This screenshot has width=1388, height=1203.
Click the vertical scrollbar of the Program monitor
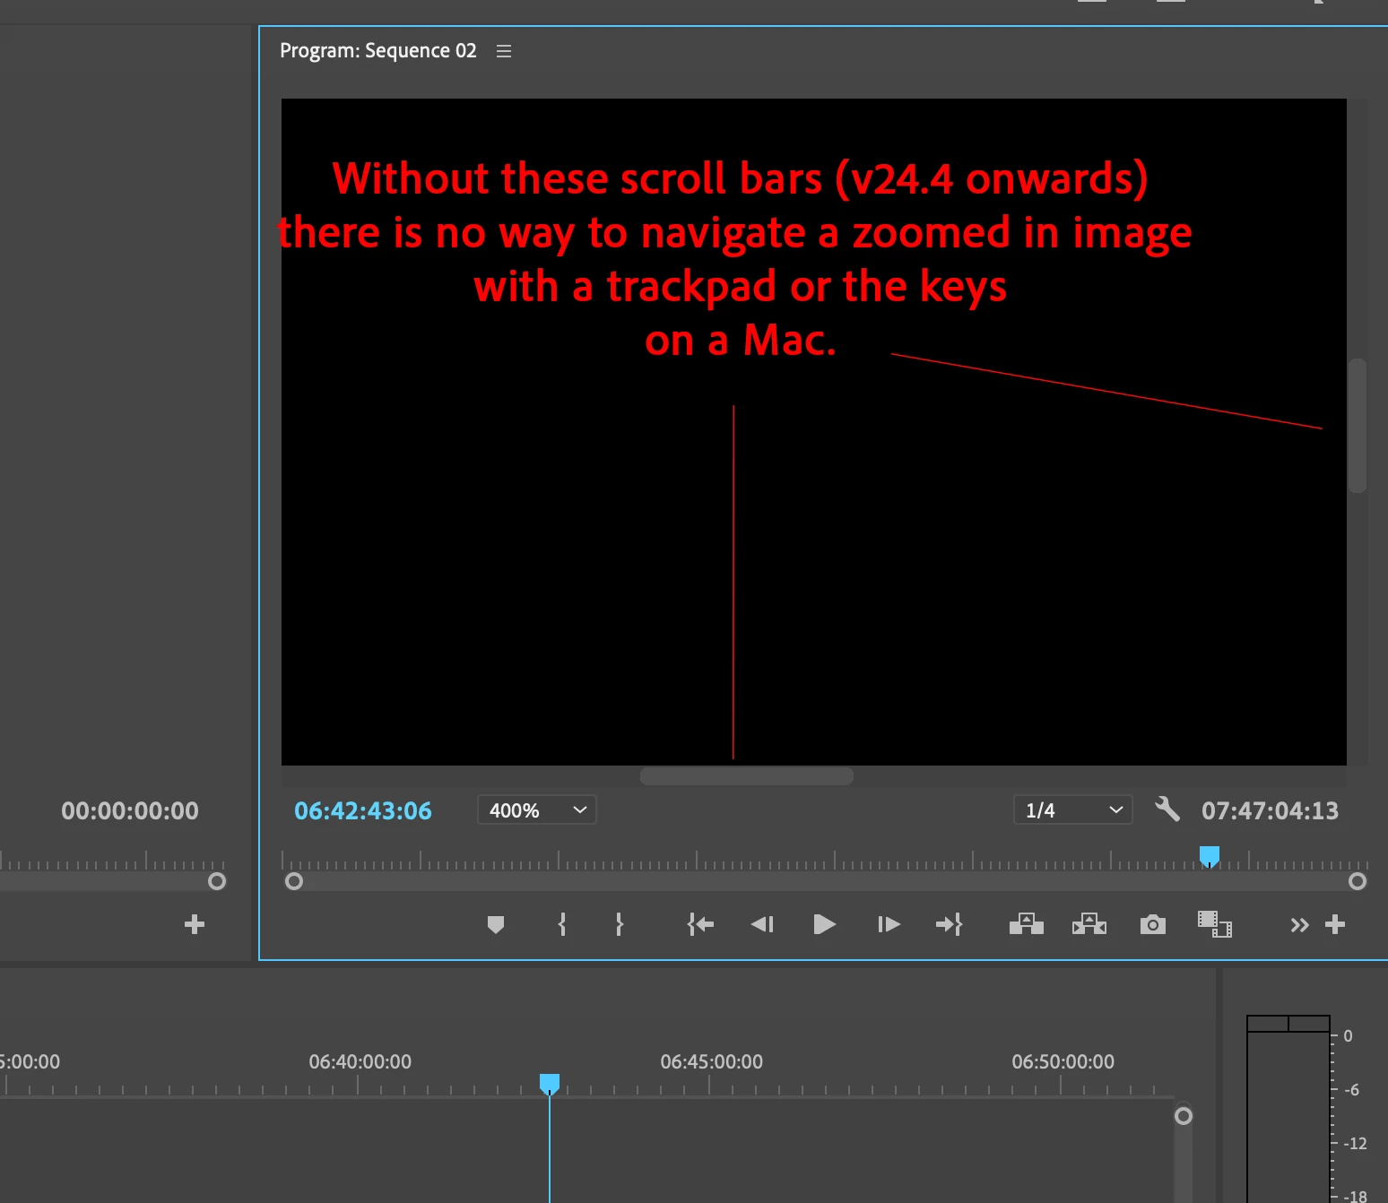click(x=1358, y=426)
